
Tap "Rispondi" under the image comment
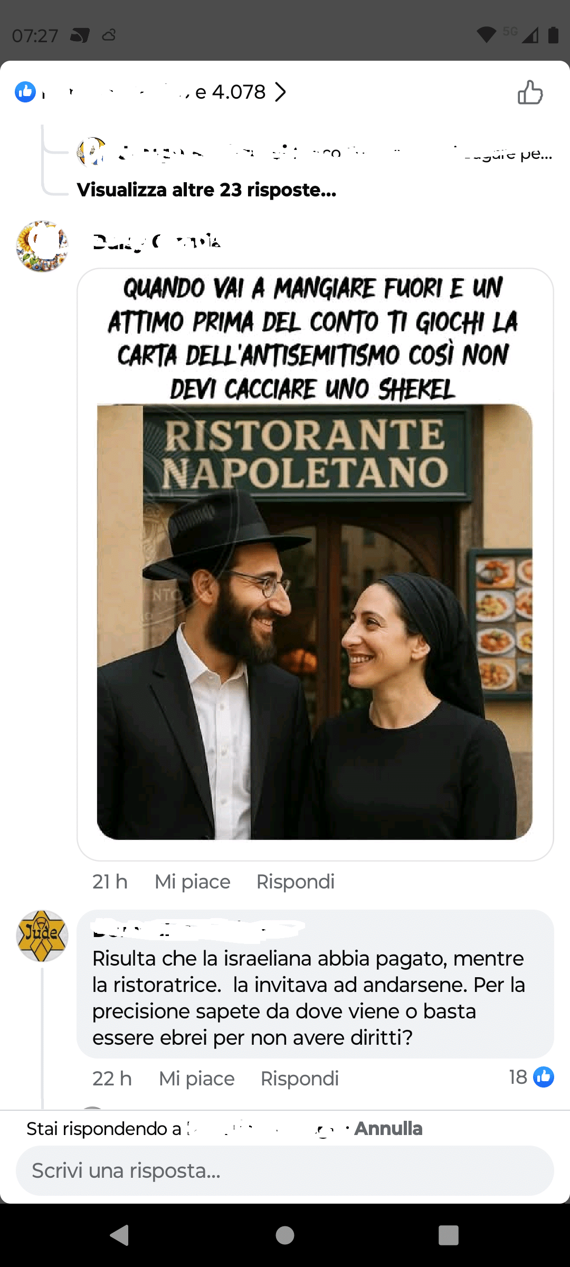[x=295, y=882]
